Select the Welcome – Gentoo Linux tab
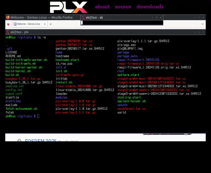The width and height of the screenshot is (211, 173). pyautogui.click(x=30, y=24)
